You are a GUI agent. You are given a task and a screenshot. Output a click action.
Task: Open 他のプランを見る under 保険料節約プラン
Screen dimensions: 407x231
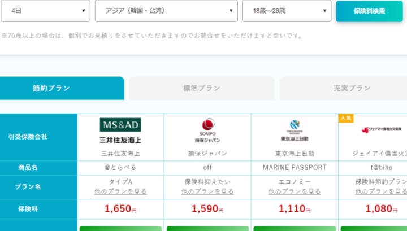pyautogui.click(x=381, y=191)
